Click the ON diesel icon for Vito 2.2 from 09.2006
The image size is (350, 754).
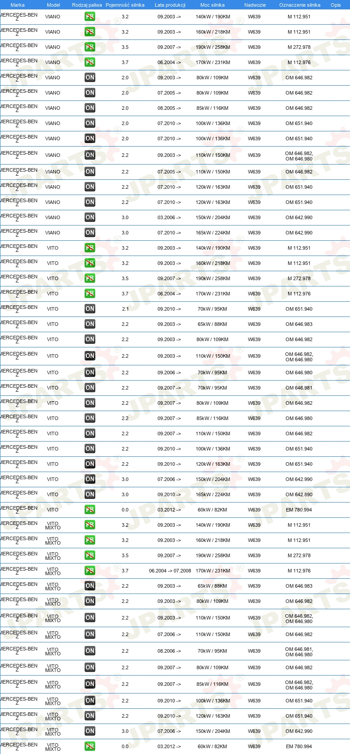pos(90,373)
